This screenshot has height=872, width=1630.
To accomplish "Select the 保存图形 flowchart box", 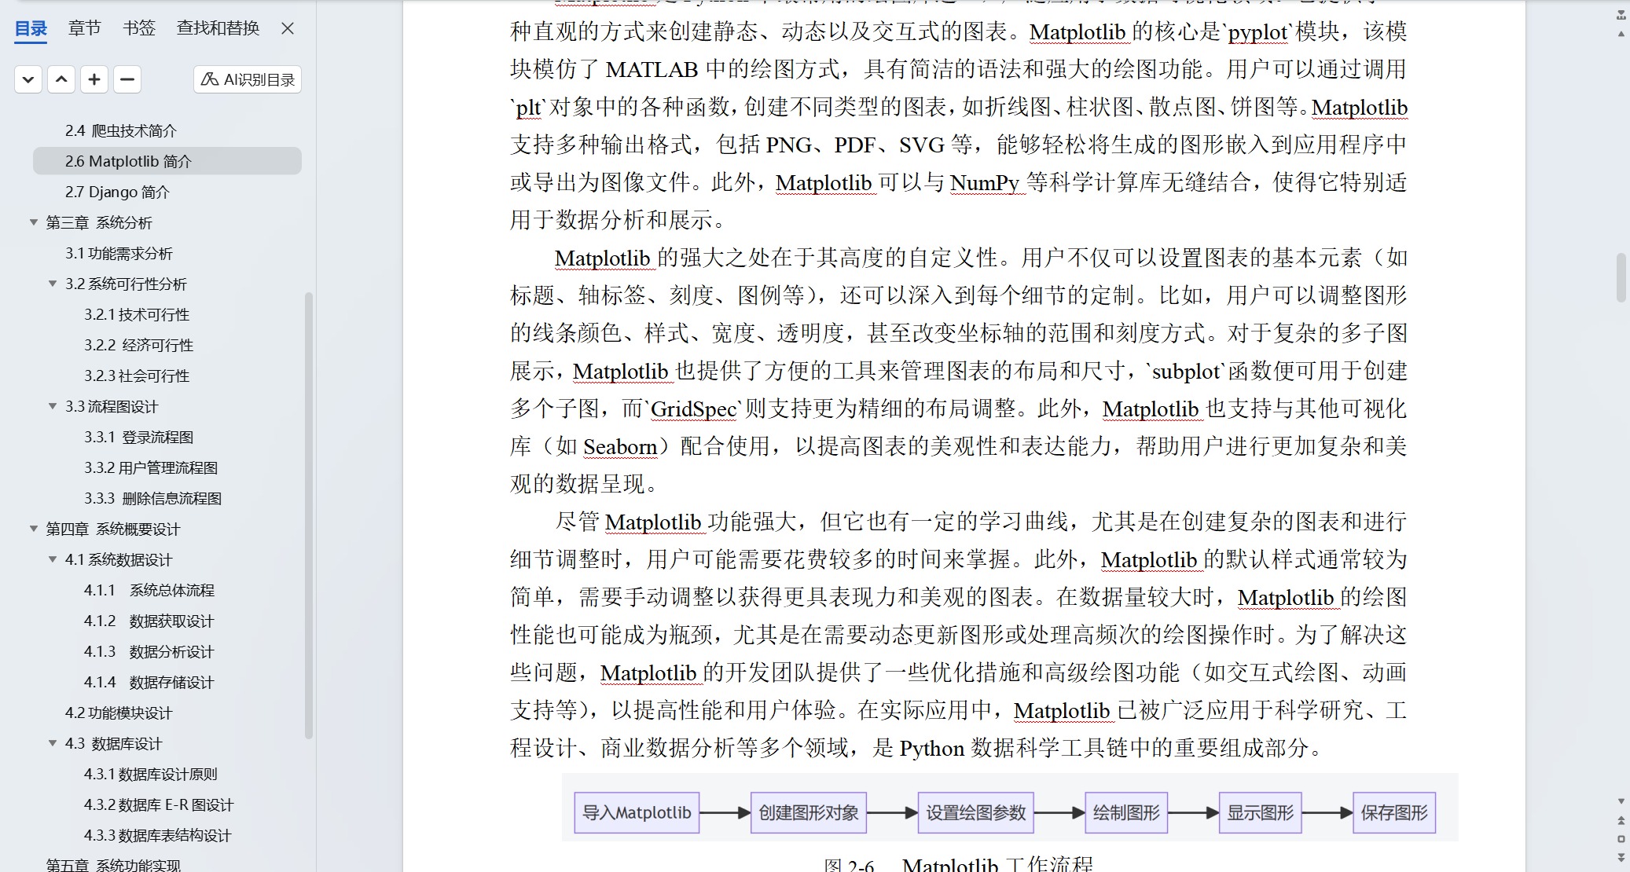I will coord(1394,812).
